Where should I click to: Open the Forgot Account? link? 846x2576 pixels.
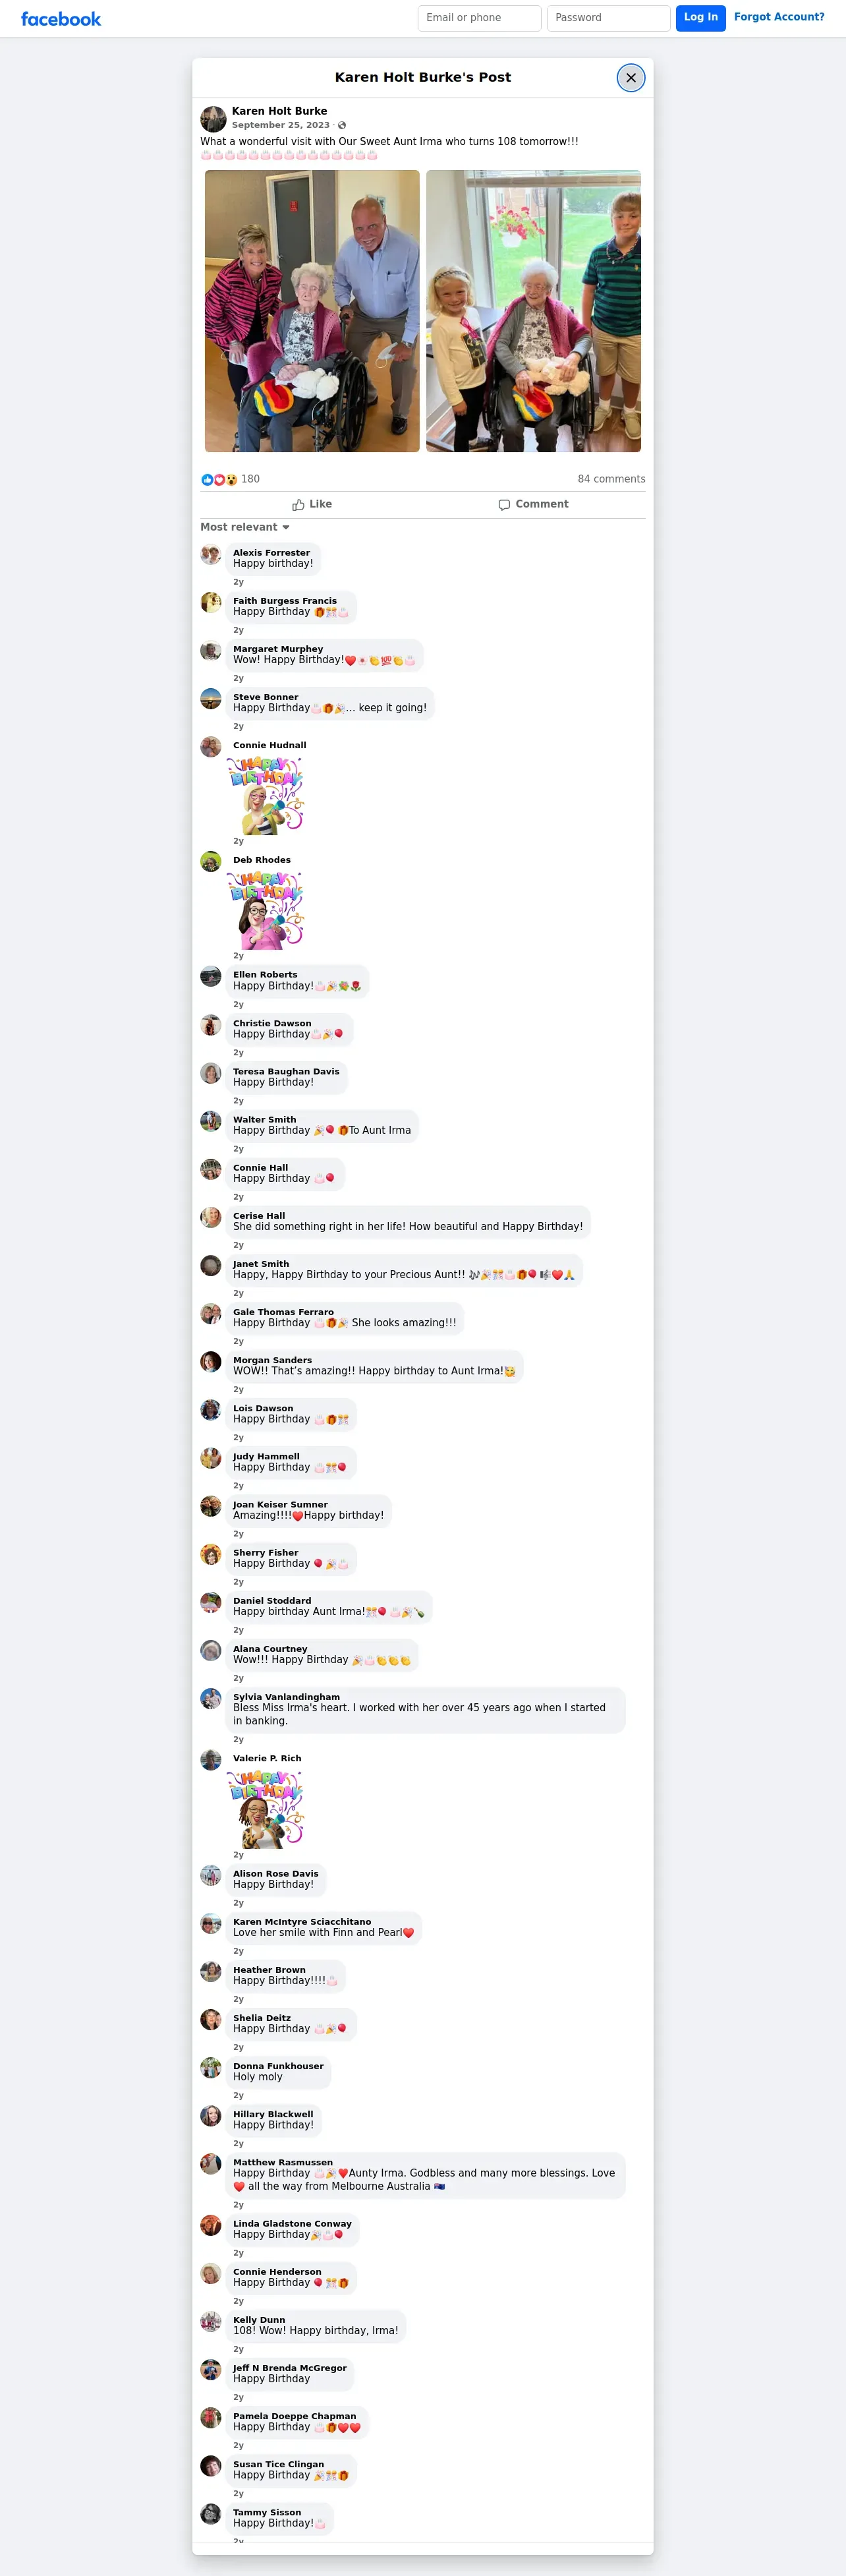tap(779, 17)
